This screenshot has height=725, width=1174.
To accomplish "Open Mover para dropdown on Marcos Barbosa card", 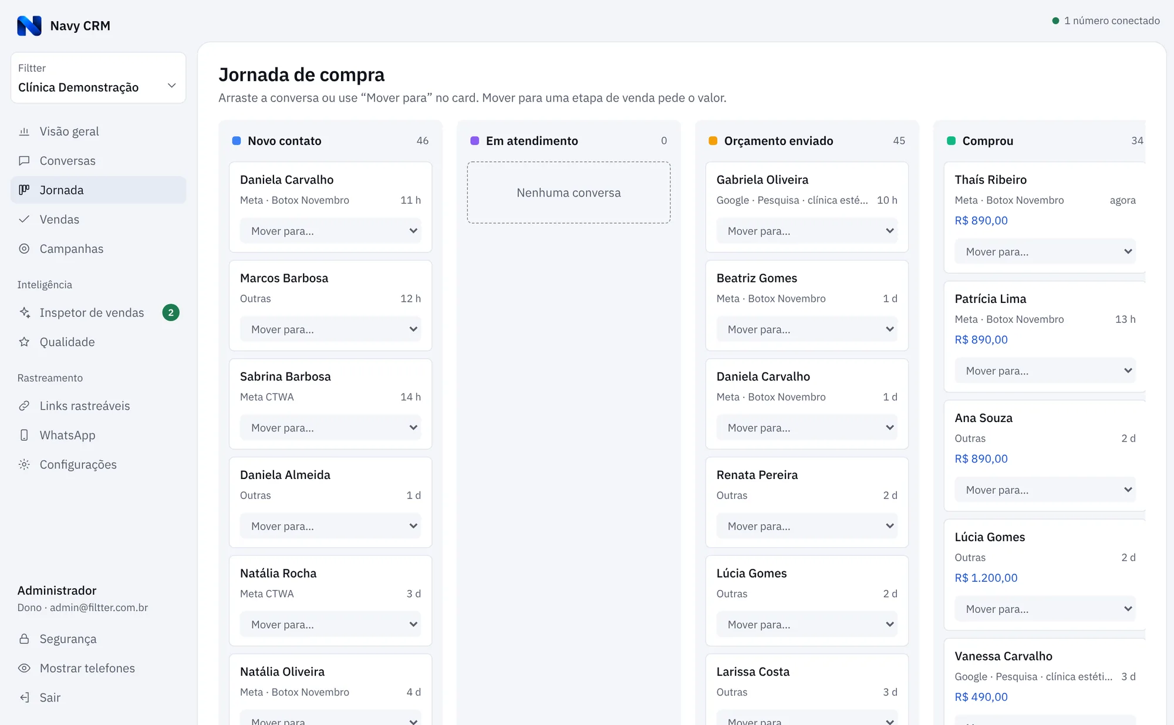I will [330, 329].
